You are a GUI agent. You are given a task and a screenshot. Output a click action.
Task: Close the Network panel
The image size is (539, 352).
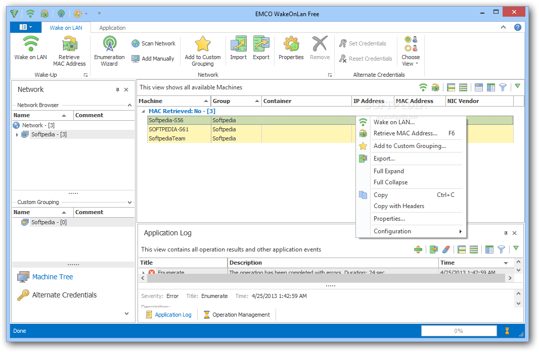click(126, 89)
